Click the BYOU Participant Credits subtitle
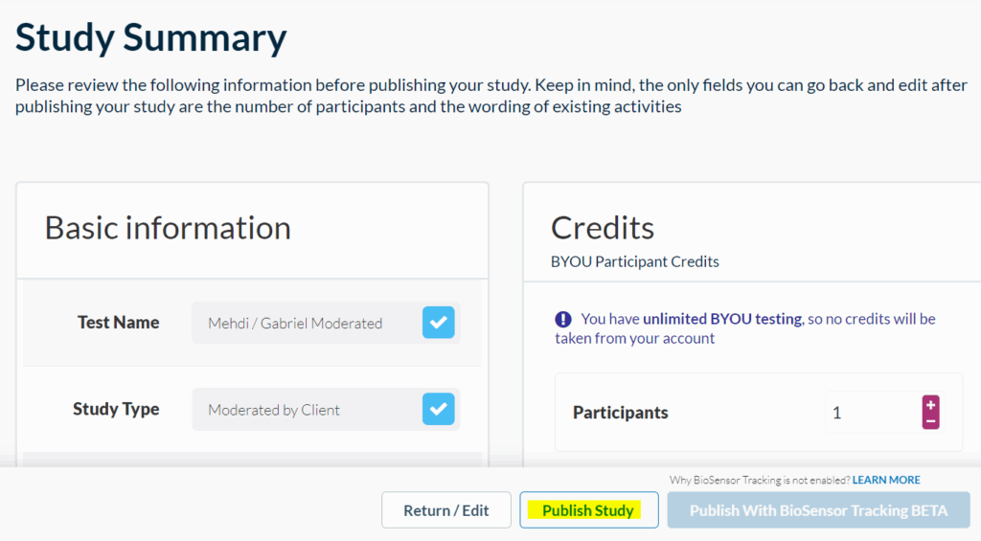 (634, 261)
